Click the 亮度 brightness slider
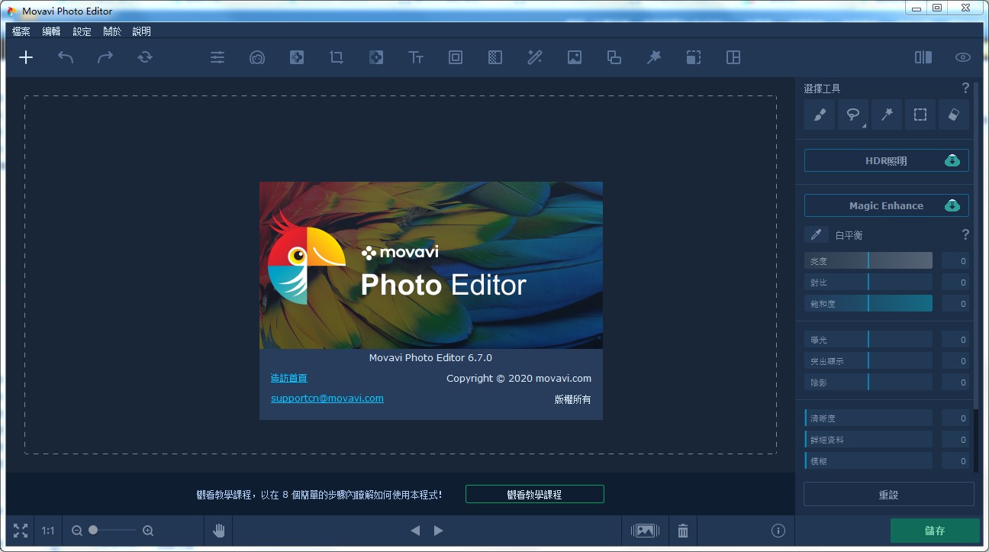Viewport: 989px width, 552px height. [x=868, y=261]
